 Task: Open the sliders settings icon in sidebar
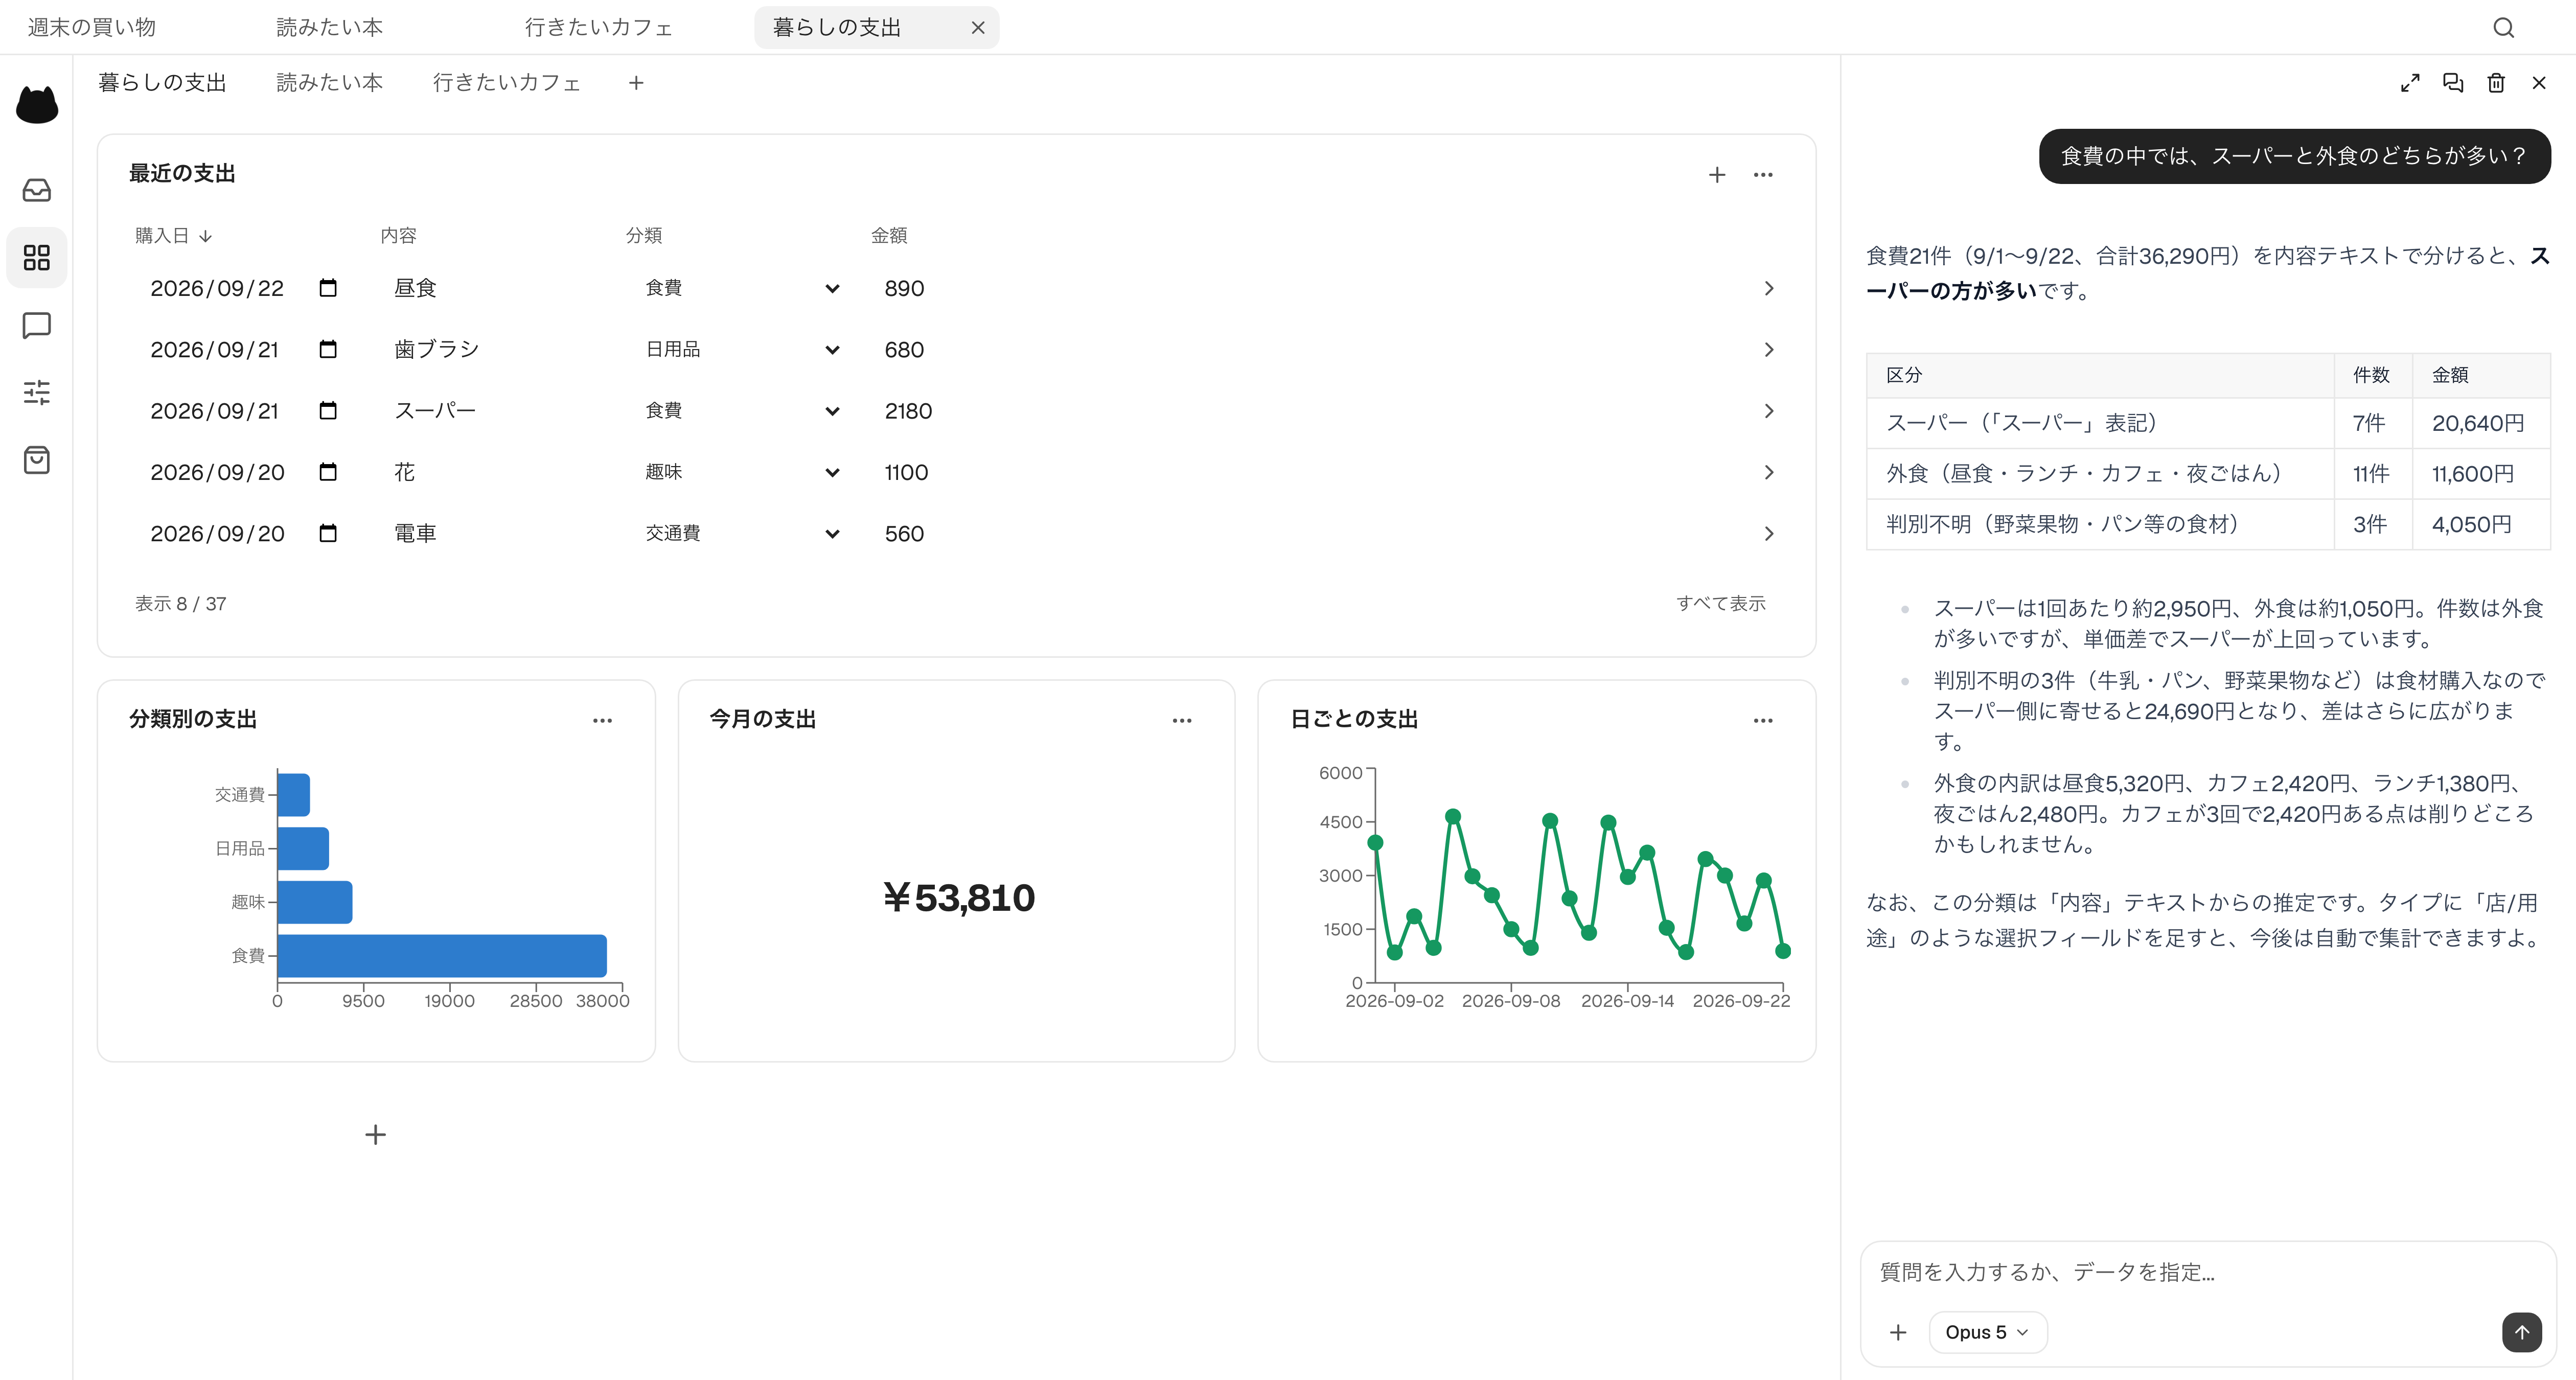37,392
